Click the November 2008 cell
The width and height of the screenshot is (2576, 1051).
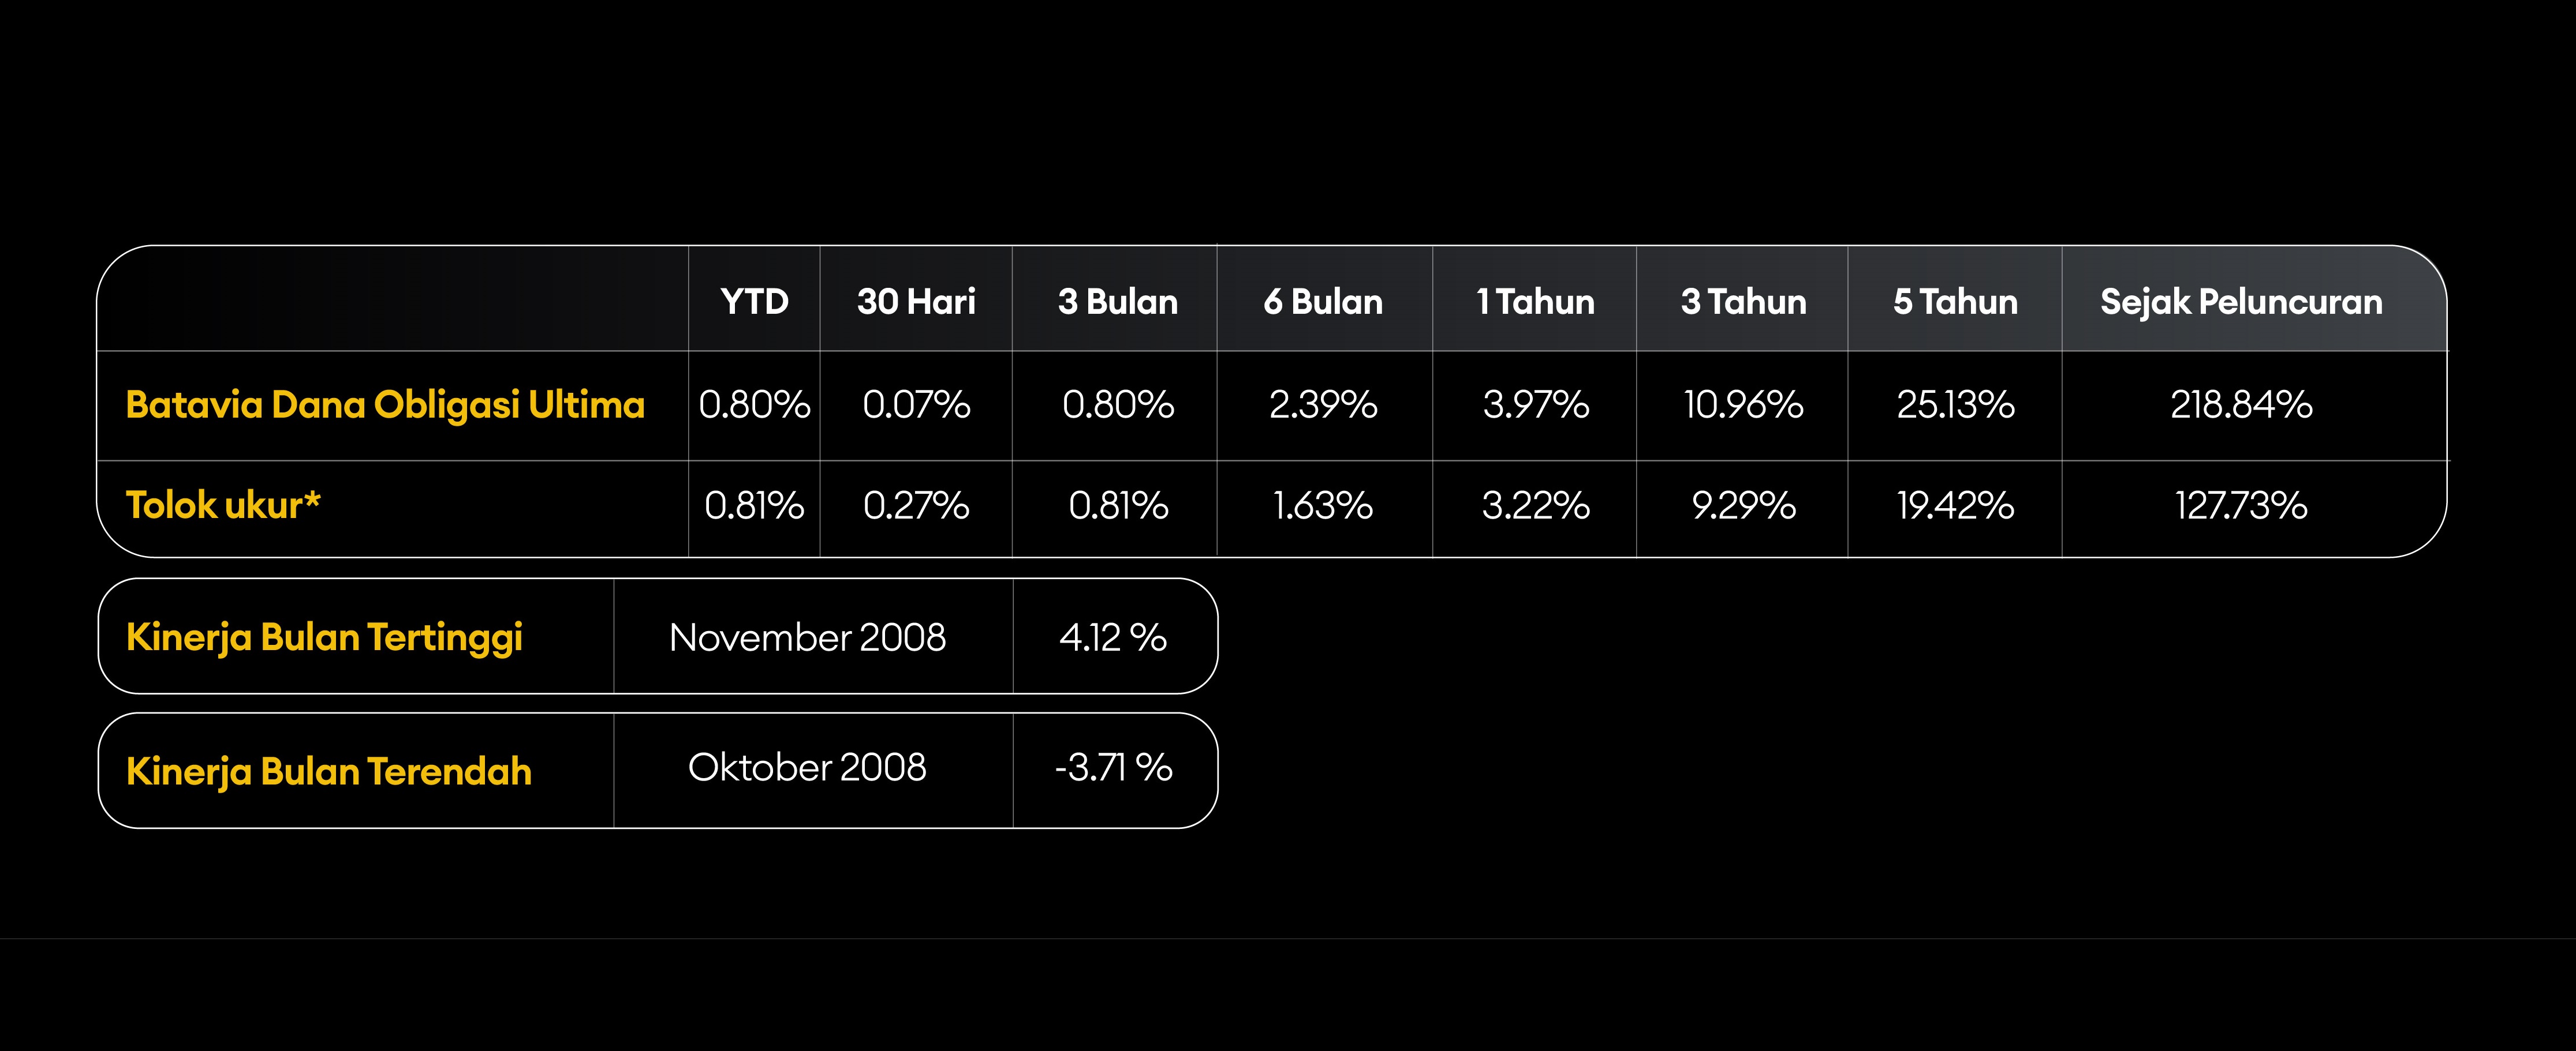tap(807, 637)
